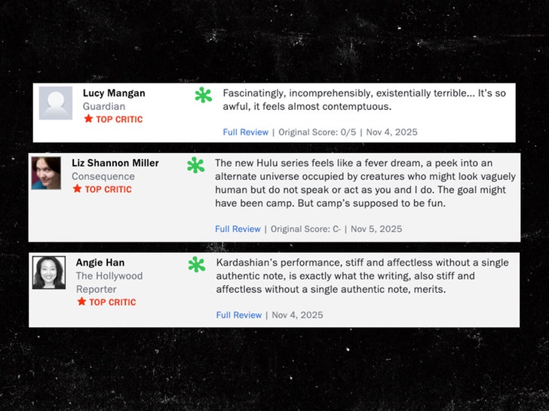The image size is (549, 411).
Task: Open The Hollywood Reporter publication link
Action: [x=109, y=282]
